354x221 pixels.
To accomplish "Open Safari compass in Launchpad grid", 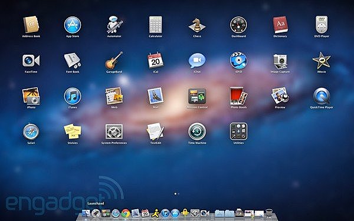I will point(31,131).
